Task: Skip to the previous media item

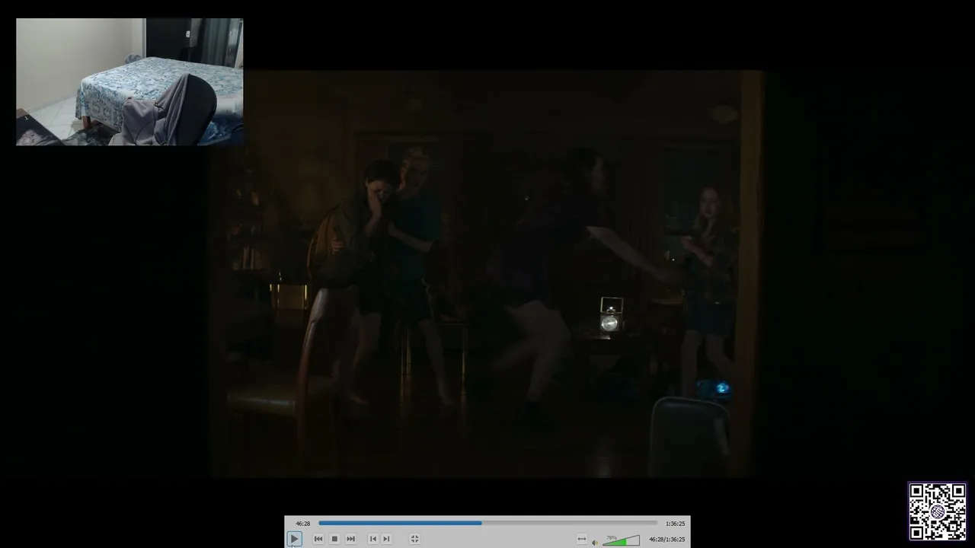Action: 318,539
